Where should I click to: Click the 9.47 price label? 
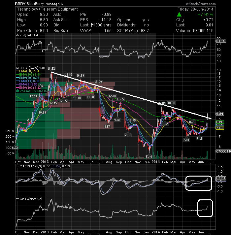[x=117, y=120]
